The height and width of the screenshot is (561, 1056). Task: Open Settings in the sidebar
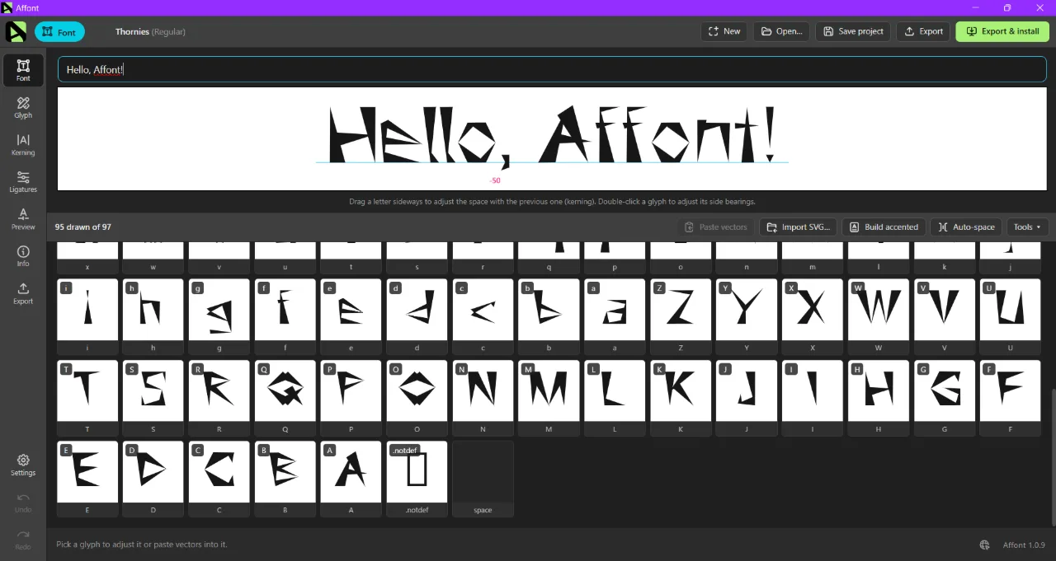23,465
